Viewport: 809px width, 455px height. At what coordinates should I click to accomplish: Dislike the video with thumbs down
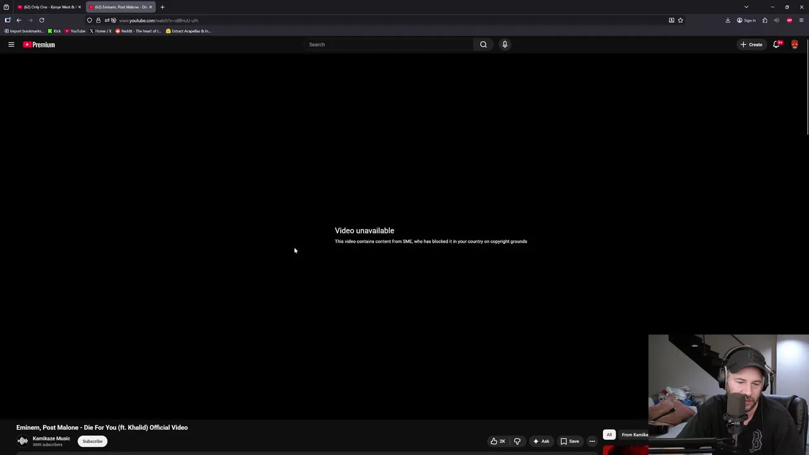coord(518,441)
